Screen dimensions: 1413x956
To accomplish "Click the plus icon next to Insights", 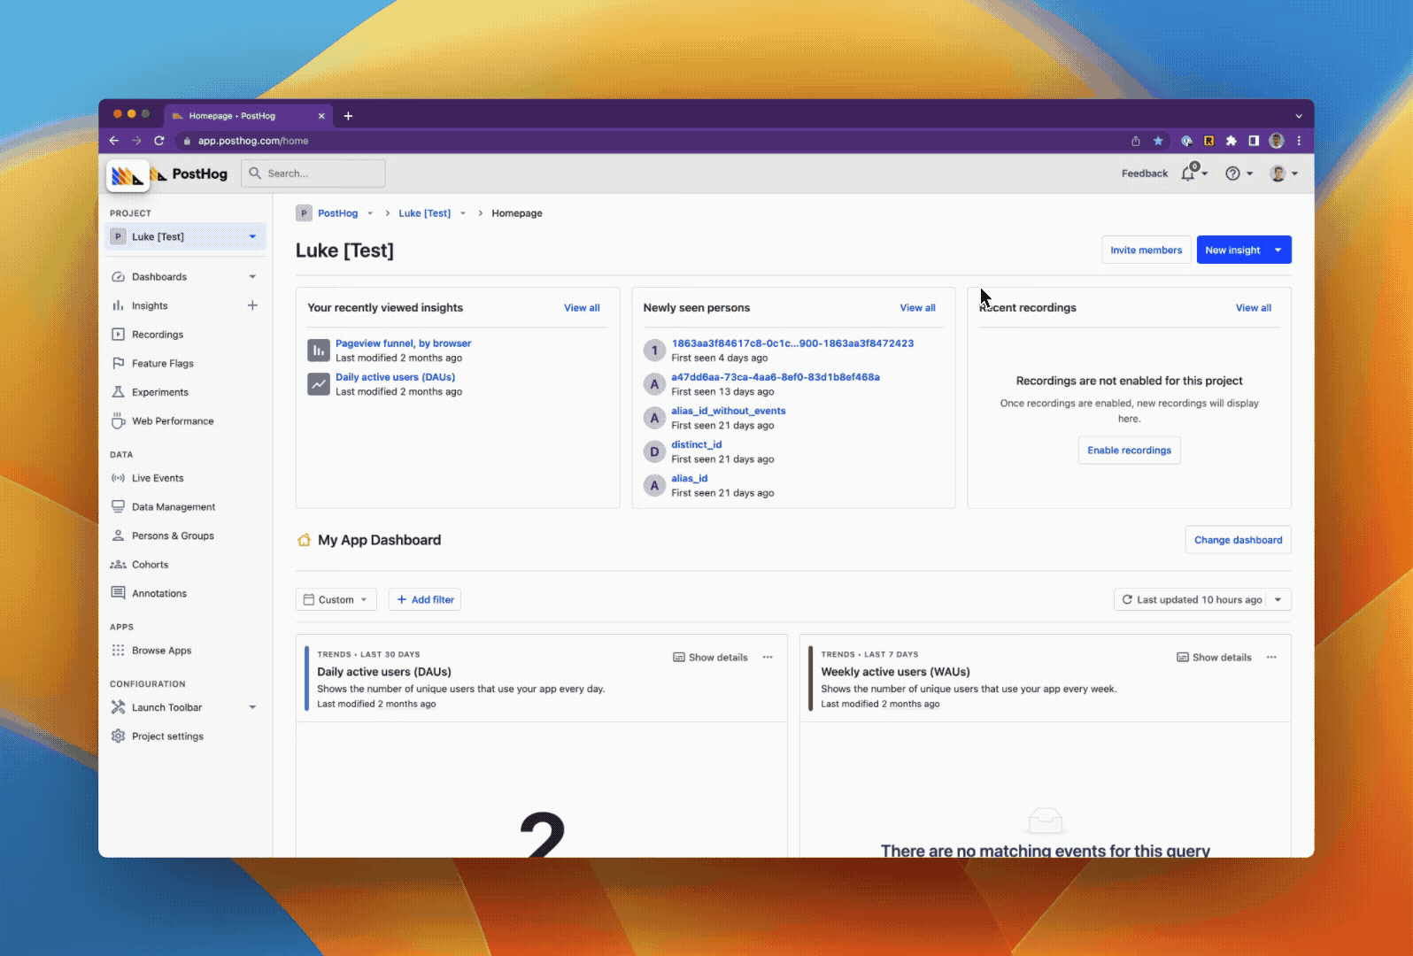I will coord(252,305).
